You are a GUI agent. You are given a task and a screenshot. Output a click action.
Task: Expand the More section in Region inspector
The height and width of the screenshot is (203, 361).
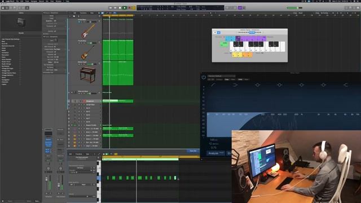click(44, 34)
